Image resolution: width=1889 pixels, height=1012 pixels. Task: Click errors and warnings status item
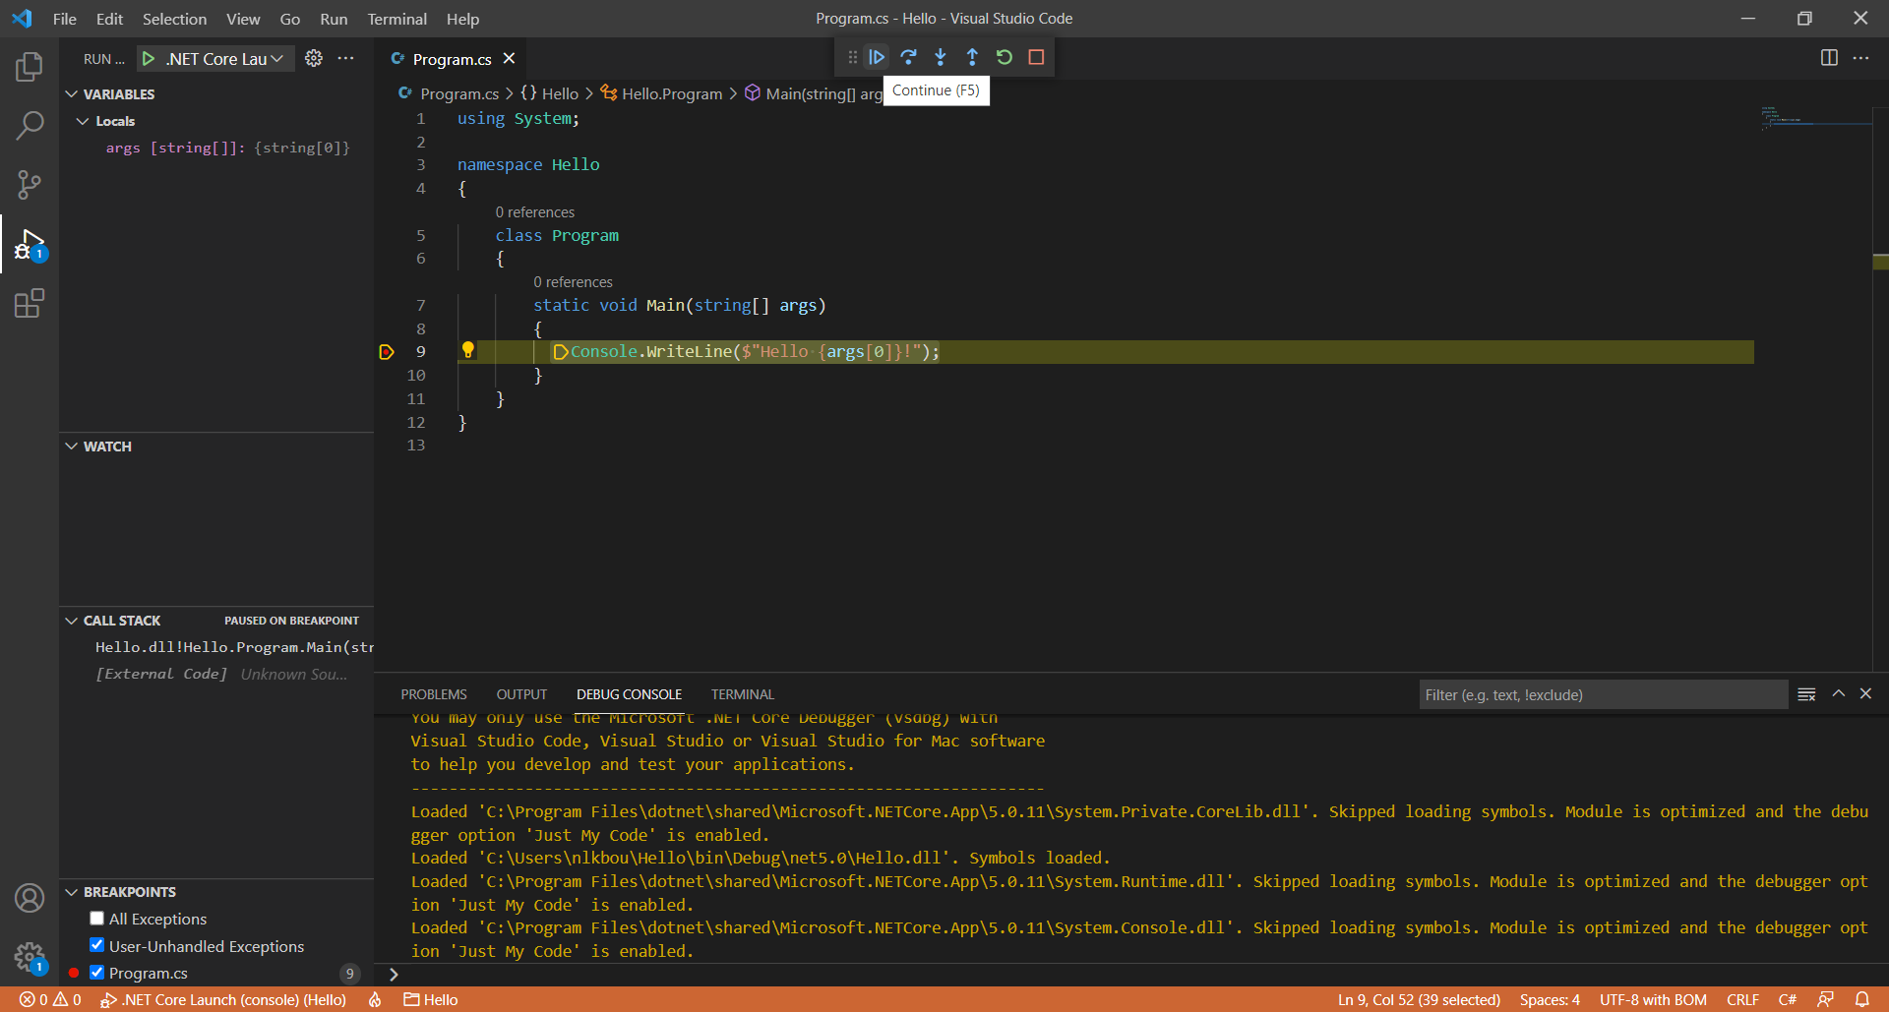(x=50, y=999)
